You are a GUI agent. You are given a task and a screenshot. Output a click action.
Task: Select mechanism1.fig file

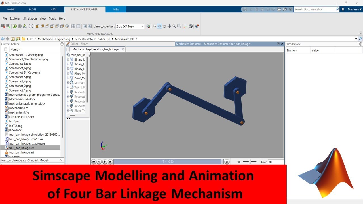[x=19, y=112]
